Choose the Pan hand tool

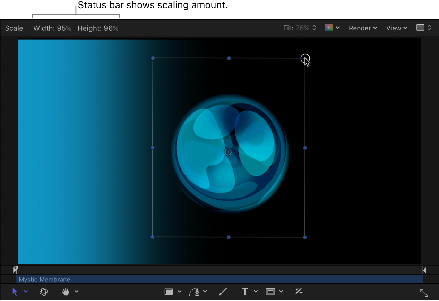click(x=66, y=292)
